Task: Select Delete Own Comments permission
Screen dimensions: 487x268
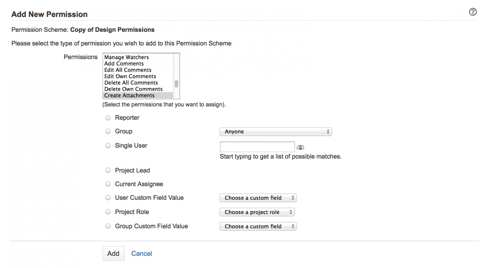Action: (x=133, y=89)
